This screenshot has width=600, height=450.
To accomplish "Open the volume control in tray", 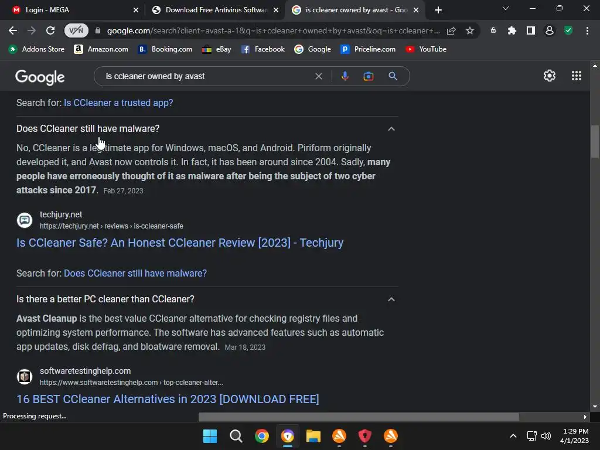I will coord(546,436).
